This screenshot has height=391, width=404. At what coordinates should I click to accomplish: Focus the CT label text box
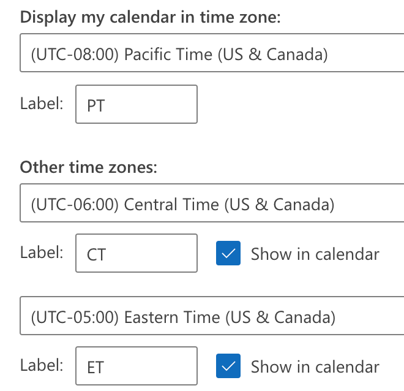click(137, 253)
